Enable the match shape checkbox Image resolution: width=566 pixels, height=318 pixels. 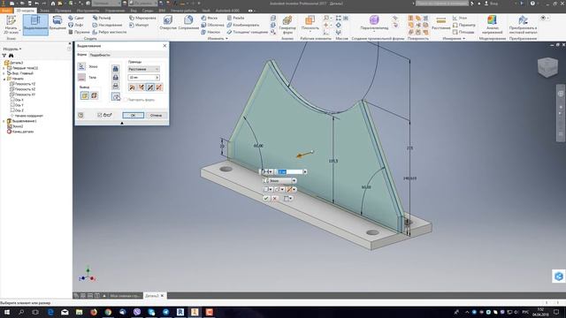(126, 100)
